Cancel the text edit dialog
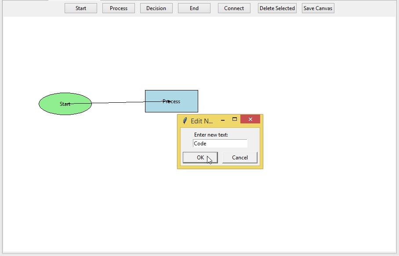The height and width of the screenshot is (256, 399). pos(240,158)
